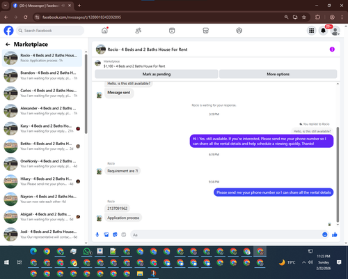
Task: Click the address bar URL
Action: pyautogui.click(x=81, y=17)
